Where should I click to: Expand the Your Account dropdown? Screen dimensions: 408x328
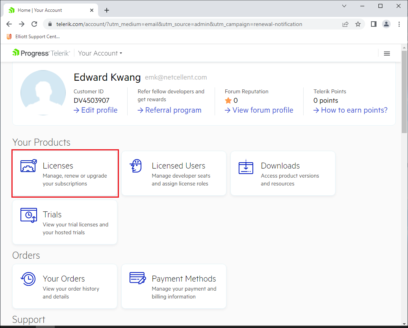pos(100,53)
